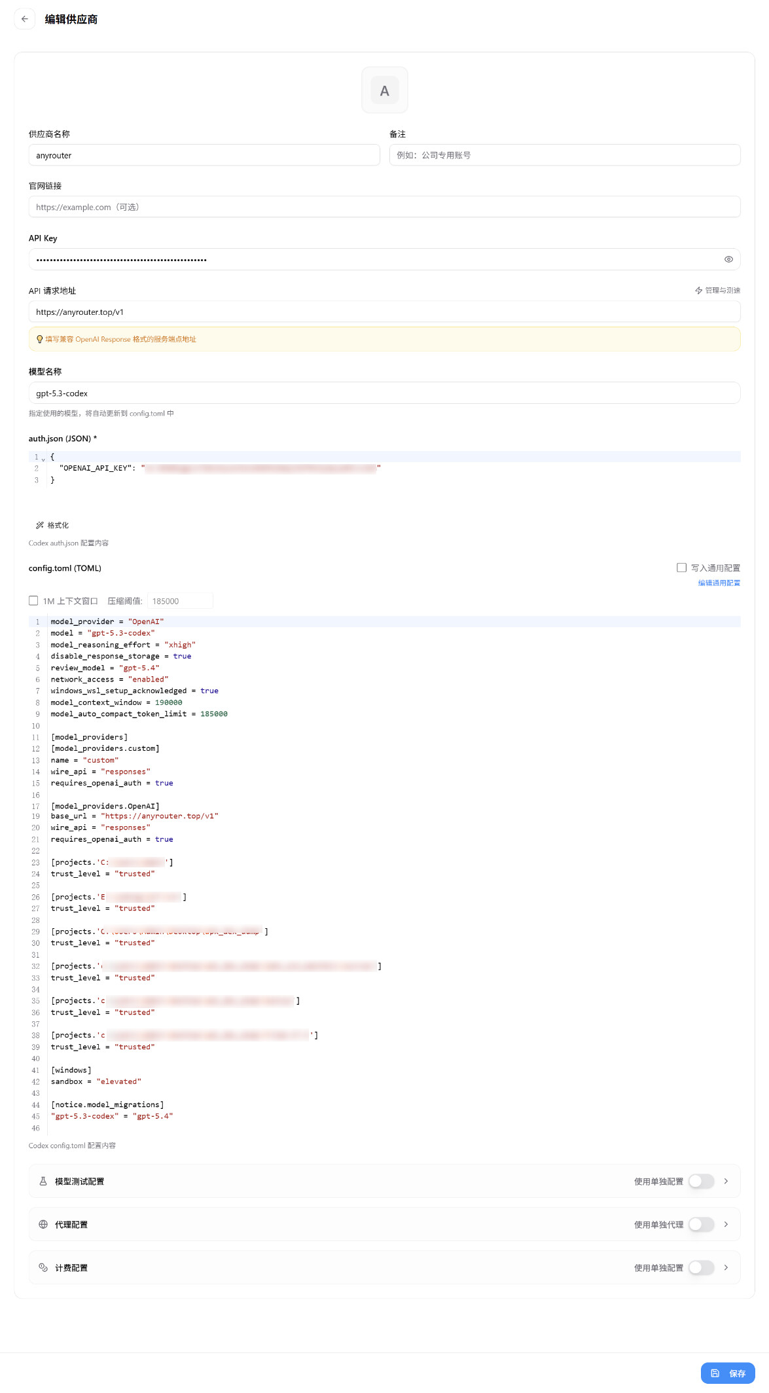The height and width of the screenshot is (1393, 769).
Task: Toggle the 使用单独代理 switch
Action: [701, 1225]
